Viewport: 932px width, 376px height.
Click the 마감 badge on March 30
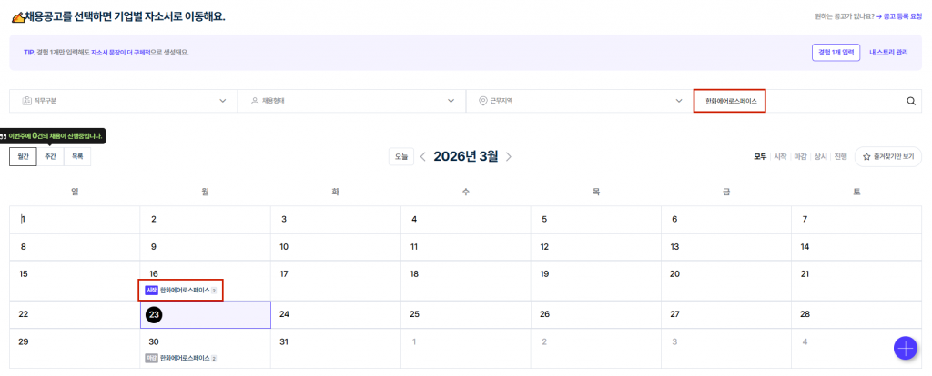[x=151, y=359]
